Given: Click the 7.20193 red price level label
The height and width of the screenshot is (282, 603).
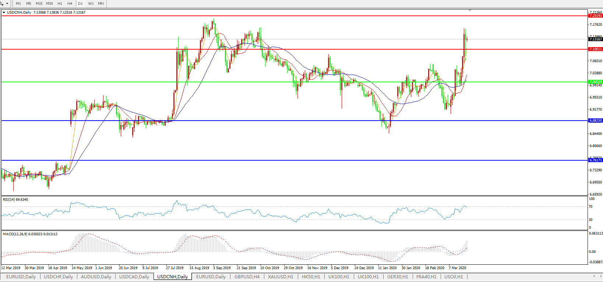Looking at the screenshot, I should click(595, 16).
